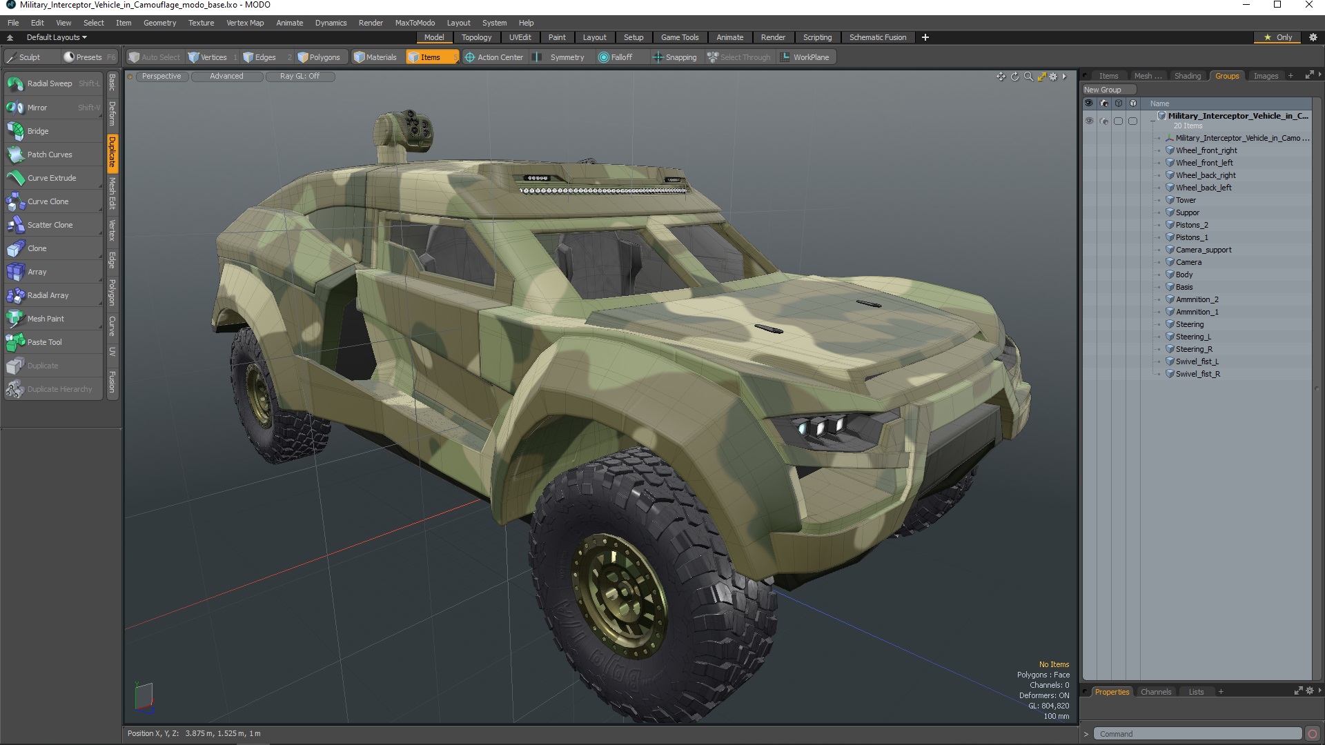Select the Radial Sweep tool
The width and height of the screenshot is (1325, 745).
tap(49, 83)
